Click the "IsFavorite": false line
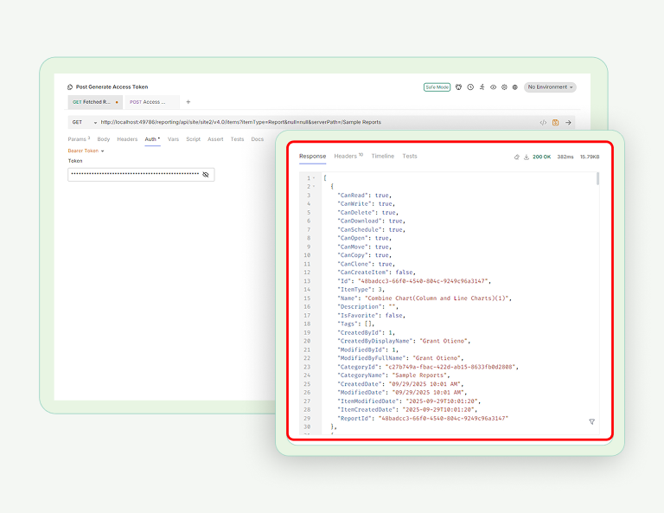The height and width of the screenshot is (513, 664). point(372,316)
